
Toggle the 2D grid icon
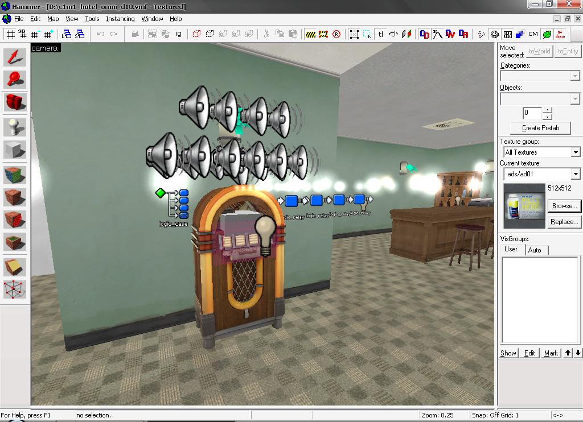pyautogui.click(x=10, y=34)
